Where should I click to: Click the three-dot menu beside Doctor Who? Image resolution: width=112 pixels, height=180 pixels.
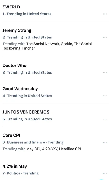click(105, 73)
